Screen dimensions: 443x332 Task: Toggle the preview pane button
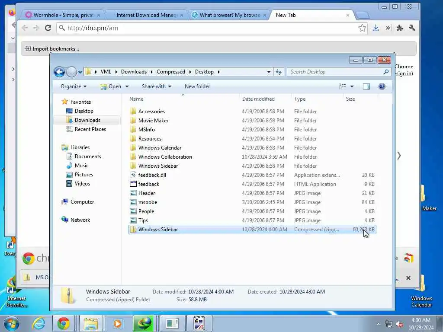(366, 86)
